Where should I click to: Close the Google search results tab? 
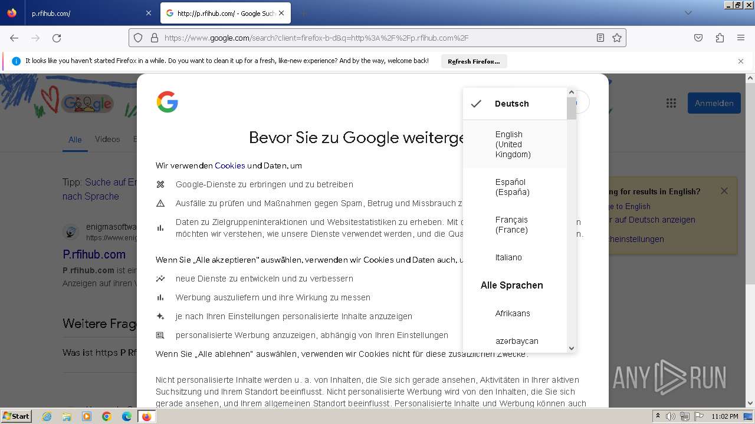[x=281, y=13]
